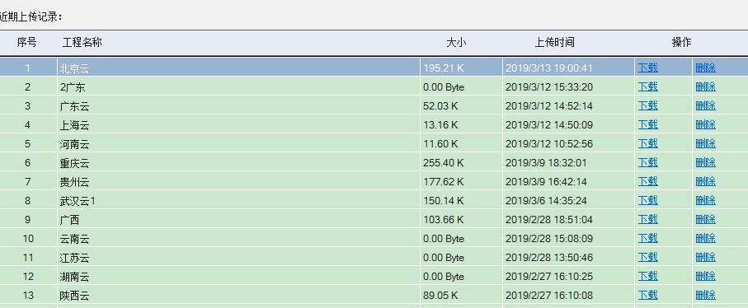
Task: Click the 150.14 K size value
Action: pyautogui.click(x=444, y=201)
